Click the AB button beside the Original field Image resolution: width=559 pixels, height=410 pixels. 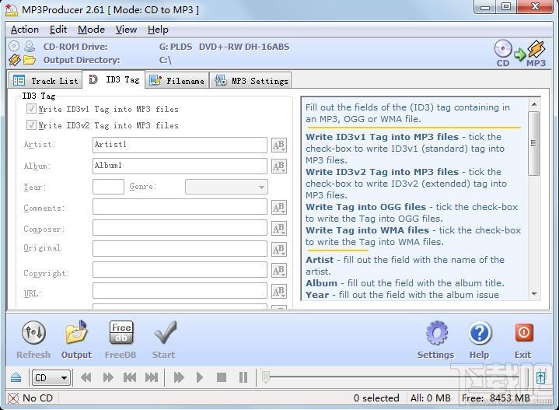[279, 249]
